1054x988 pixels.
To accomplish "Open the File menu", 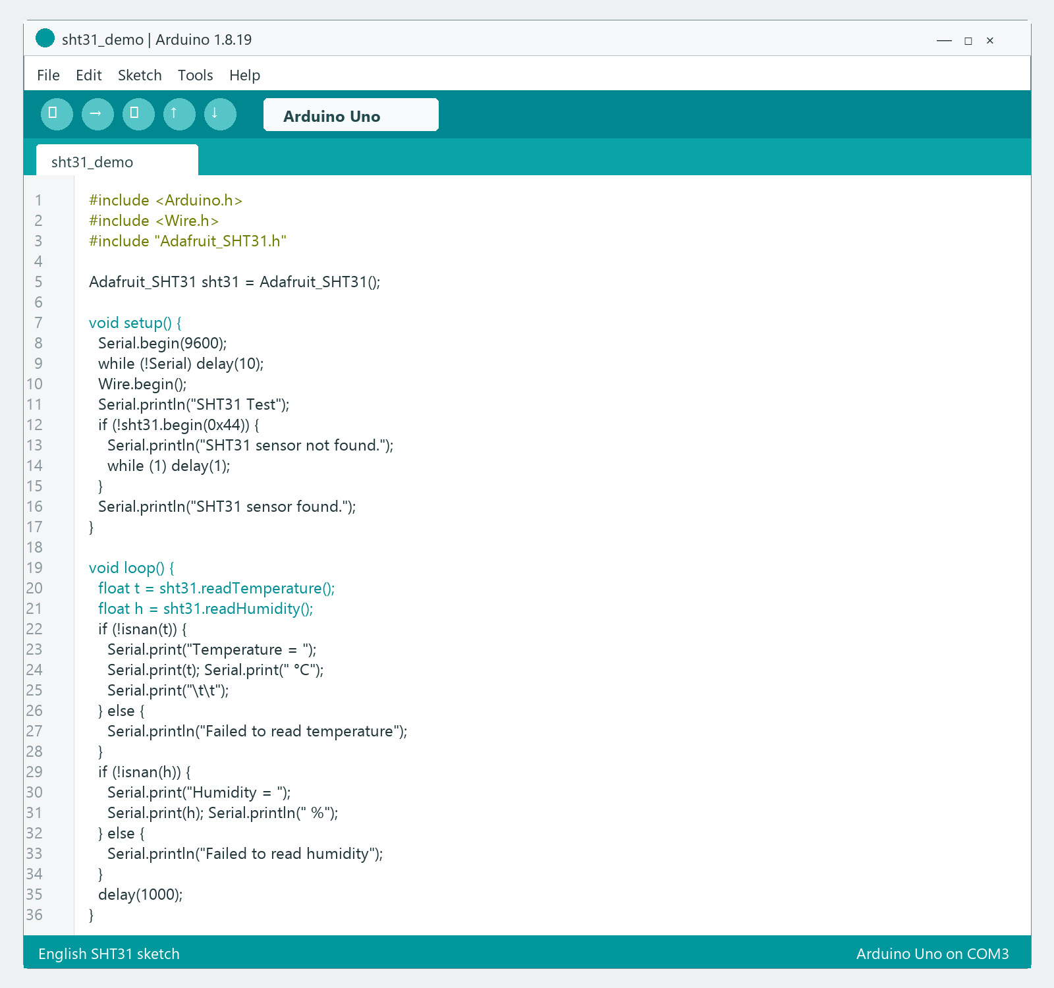I will [48, 75].
